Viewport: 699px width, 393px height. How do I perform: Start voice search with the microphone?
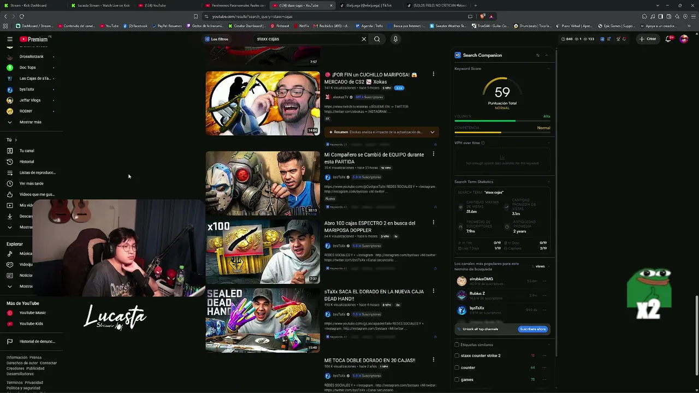(395, 39)
